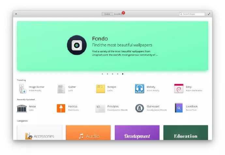Open the Fondo app icon in banner
The width and height of the screenshot is (225, 155).
click(x=77, y=45)
